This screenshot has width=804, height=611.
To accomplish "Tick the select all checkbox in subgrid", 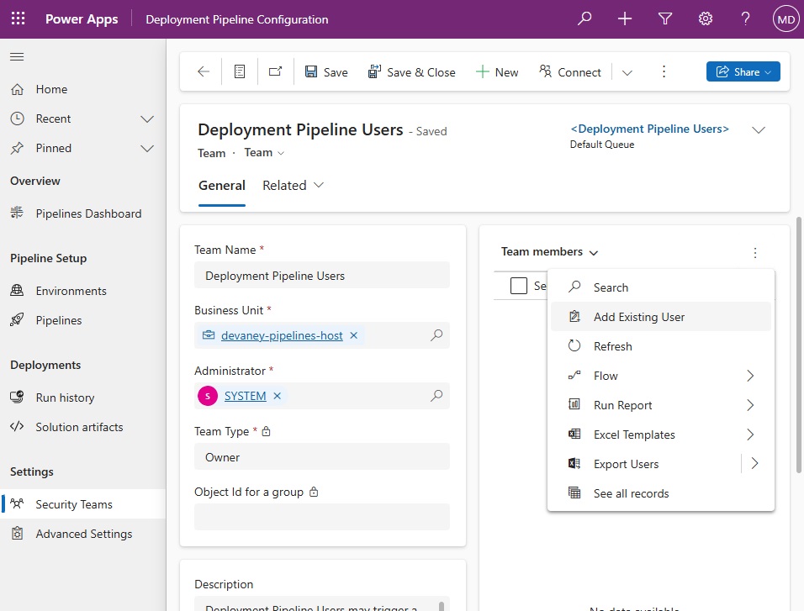I will point(518,286).
